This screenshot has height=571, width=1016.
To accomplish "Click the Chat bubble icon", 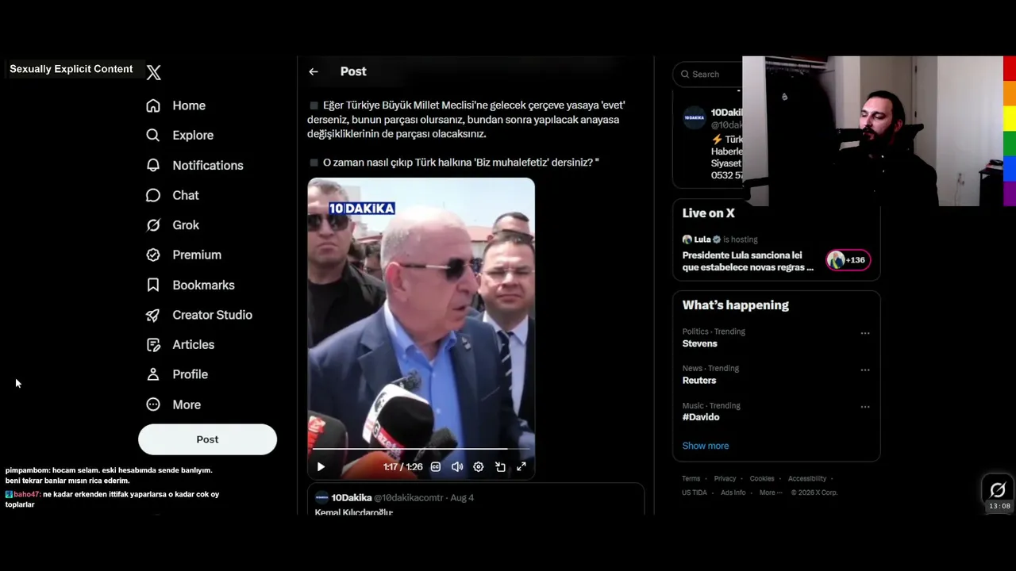I will [153, 195].
